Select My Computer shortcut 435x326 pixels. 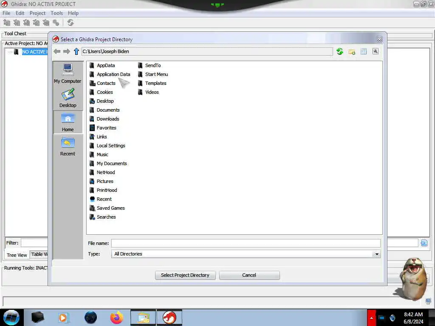click(68, 73)
